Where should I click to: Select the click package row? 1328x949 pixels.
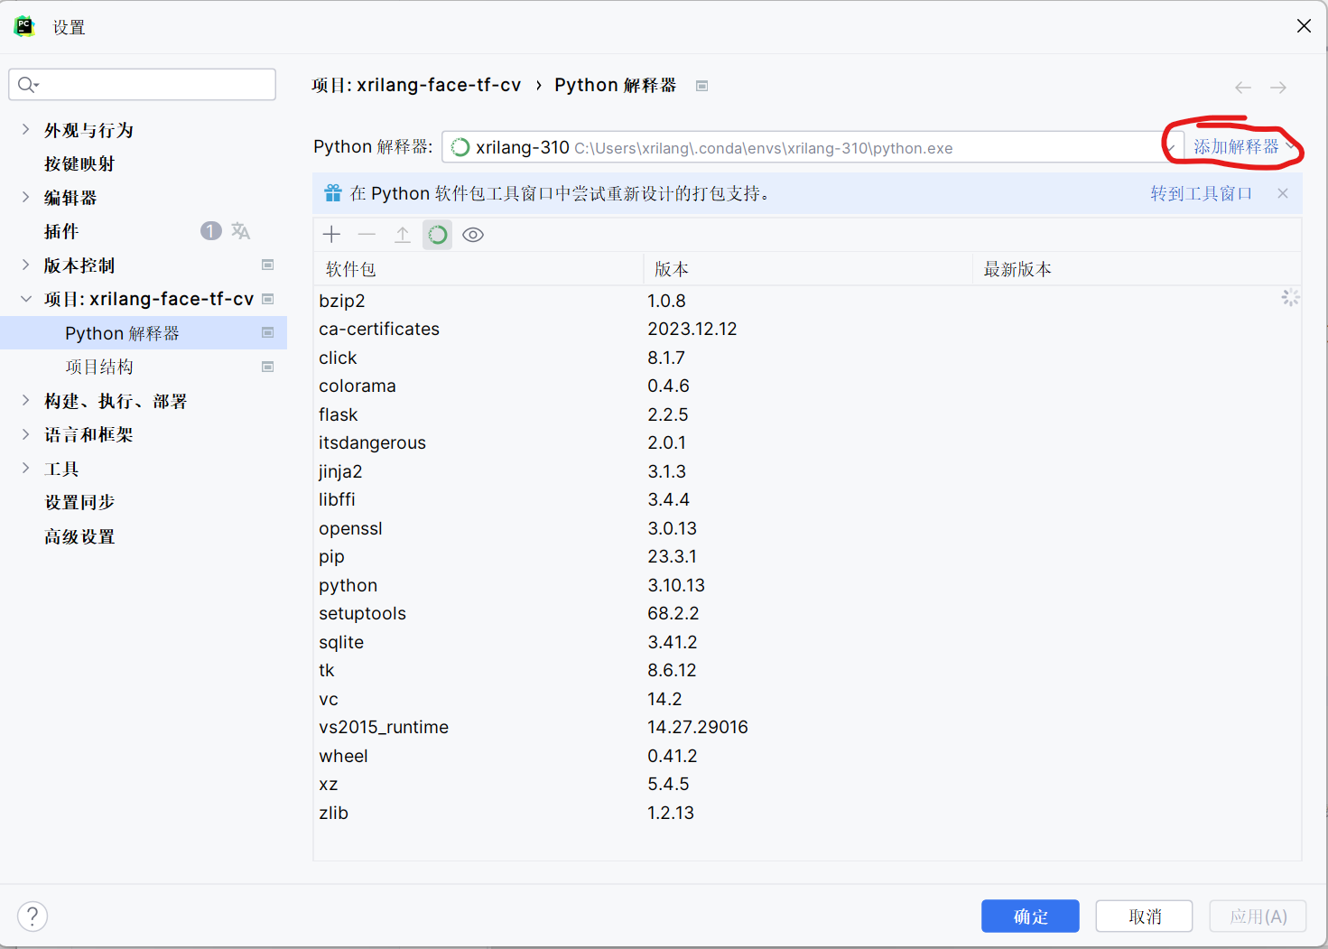click(x=807, y=358)
